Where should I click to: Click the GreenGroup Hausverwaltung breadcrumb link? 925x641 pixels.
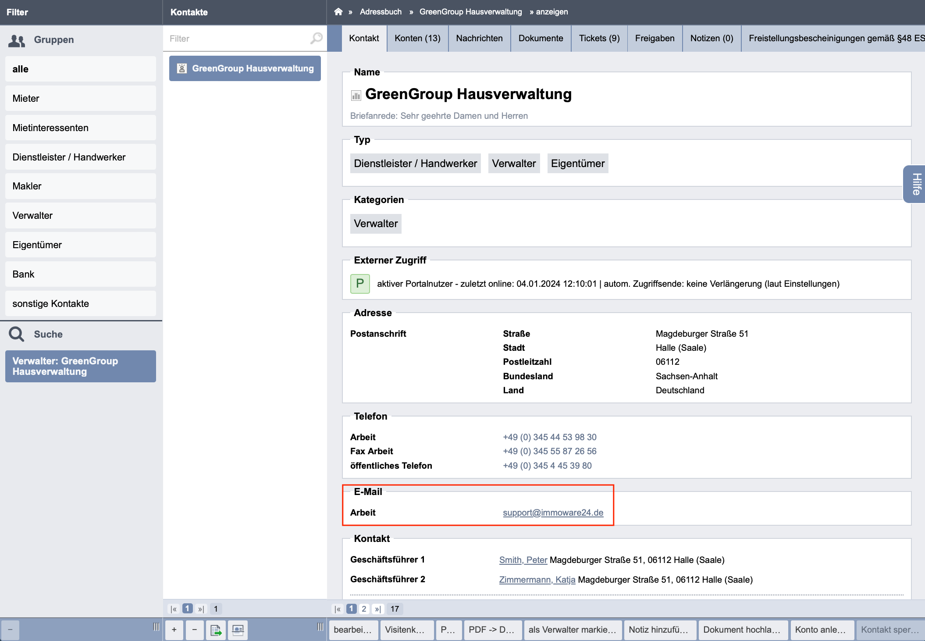[x=470, y=12]
